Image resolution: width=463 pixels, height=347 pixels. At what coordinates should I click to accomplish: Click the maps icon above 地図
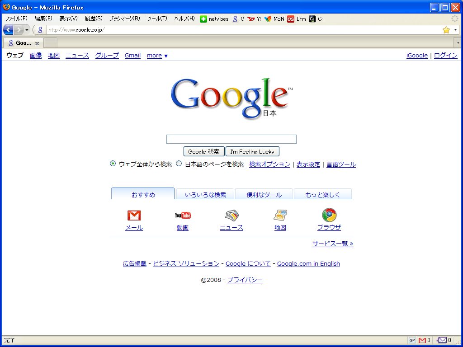(280, 216)
